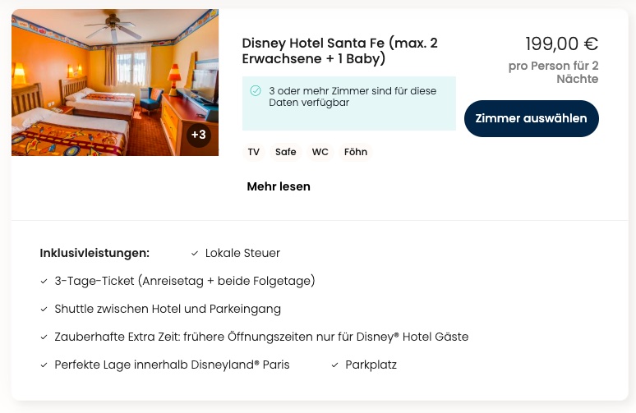
Task: Select the Föhn amenity tag
Action: coord(356,152)
